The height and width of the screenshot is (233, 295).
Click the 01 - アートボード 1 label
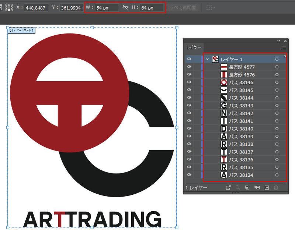pos(21,31)
